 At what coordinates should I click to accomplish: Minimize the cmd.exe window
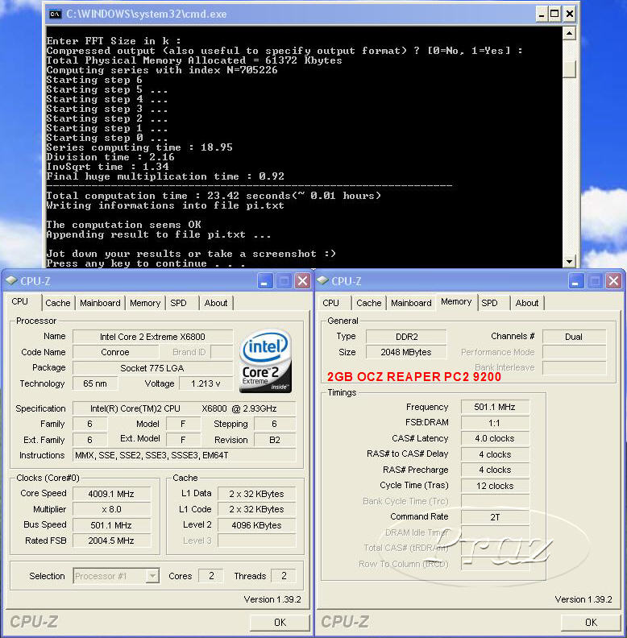tap(541, 14)
